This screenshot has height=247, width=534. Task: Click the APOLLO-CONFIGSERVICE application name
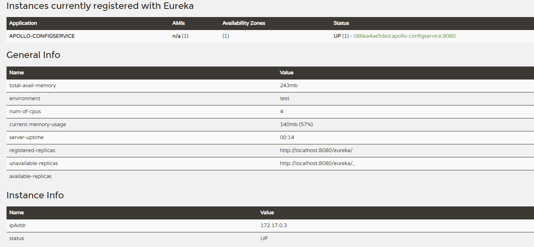tap(42, 36)
